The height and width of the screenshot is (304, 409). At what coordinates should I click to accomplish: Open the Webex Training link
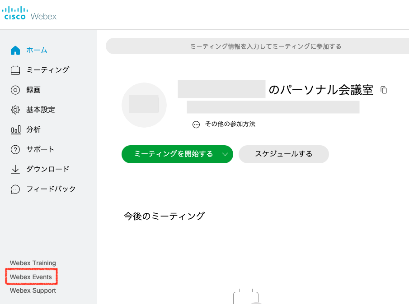[33, 263]
